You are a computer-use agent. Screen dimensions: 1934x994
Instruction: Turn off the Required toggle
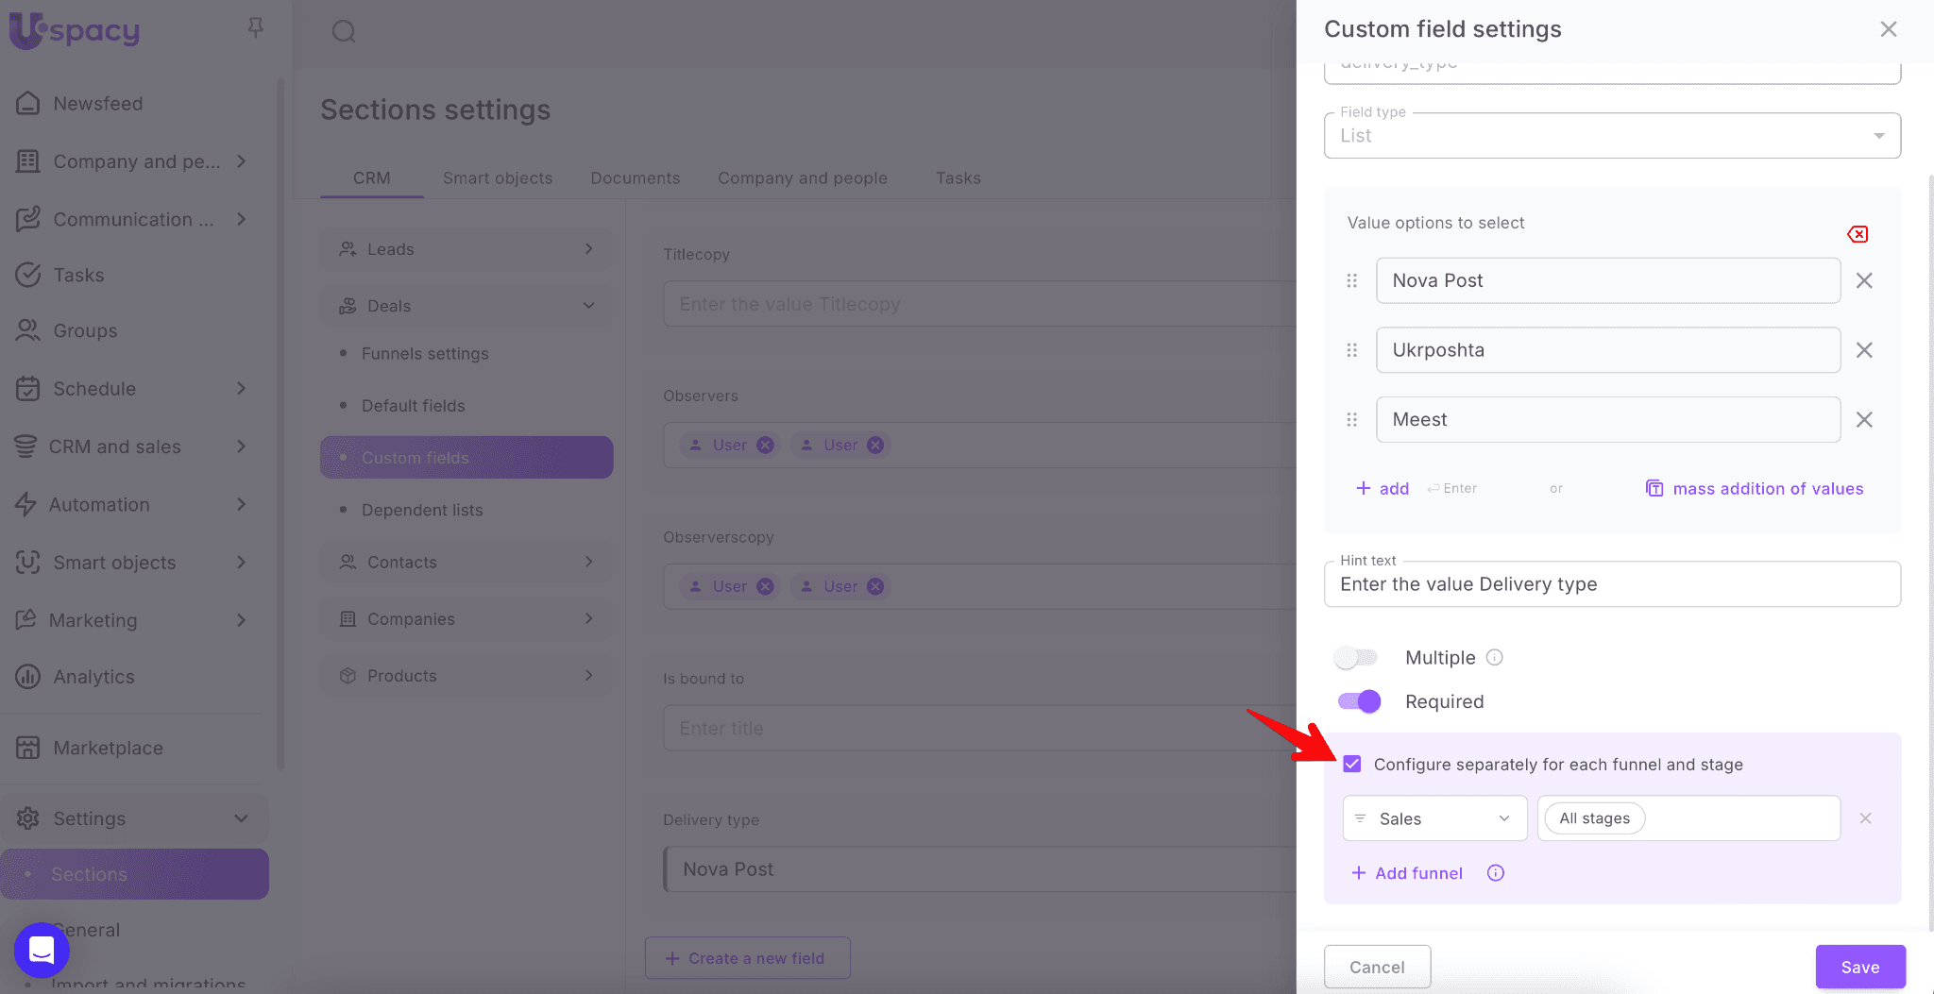point(1359,701)
